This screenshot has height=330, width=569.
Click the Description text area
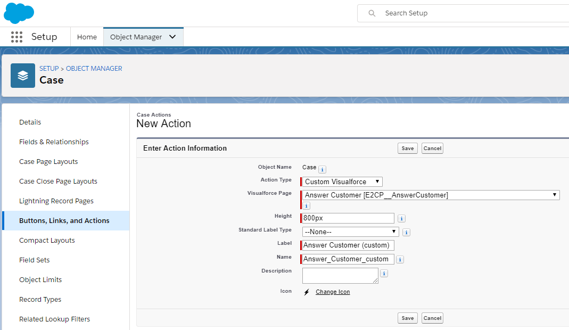340,276
